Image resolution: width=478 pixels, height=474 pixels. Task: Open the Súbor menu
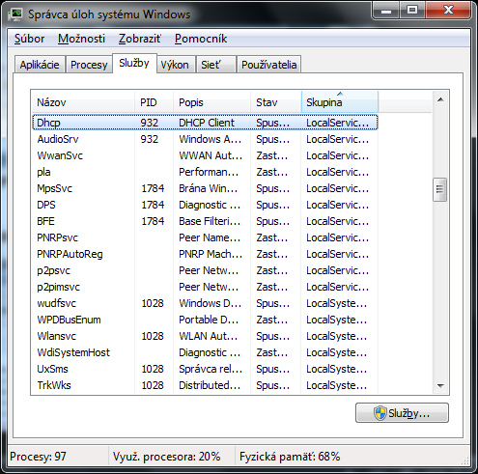(x=29, y=39)
